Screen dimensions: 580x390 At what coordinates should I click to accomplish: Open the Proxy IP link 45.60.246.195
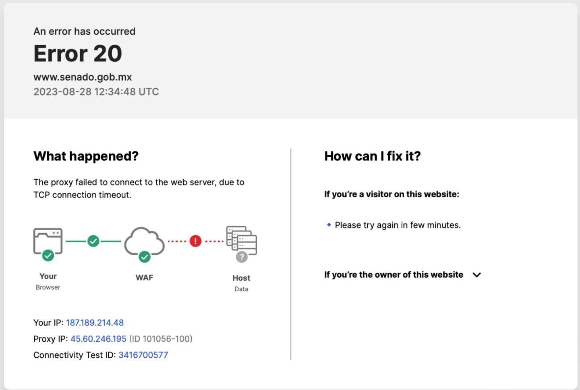pos(98,339)
